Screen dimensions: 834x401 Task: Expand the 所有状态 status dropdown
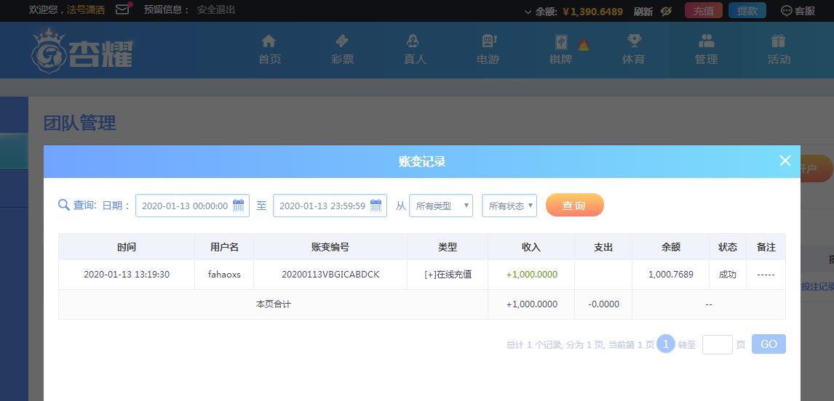(x=509, y=206)
